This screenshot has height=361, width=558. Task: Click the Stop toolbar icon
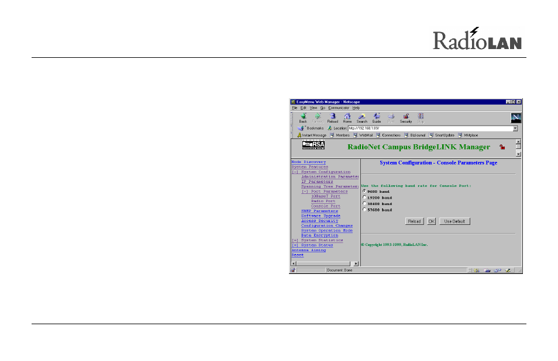[421, 118]
